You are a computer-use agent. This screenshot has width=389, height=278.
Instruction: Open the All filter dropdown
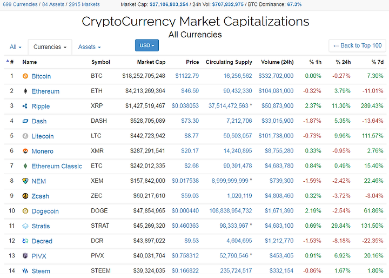pos(15,47)
